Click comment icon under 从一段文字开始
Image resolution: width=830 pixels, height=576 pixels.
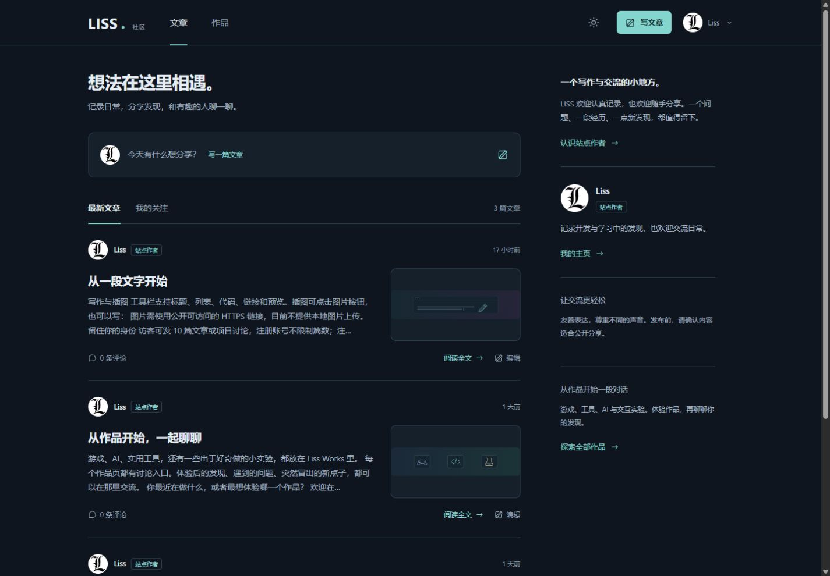click(92, 358)
